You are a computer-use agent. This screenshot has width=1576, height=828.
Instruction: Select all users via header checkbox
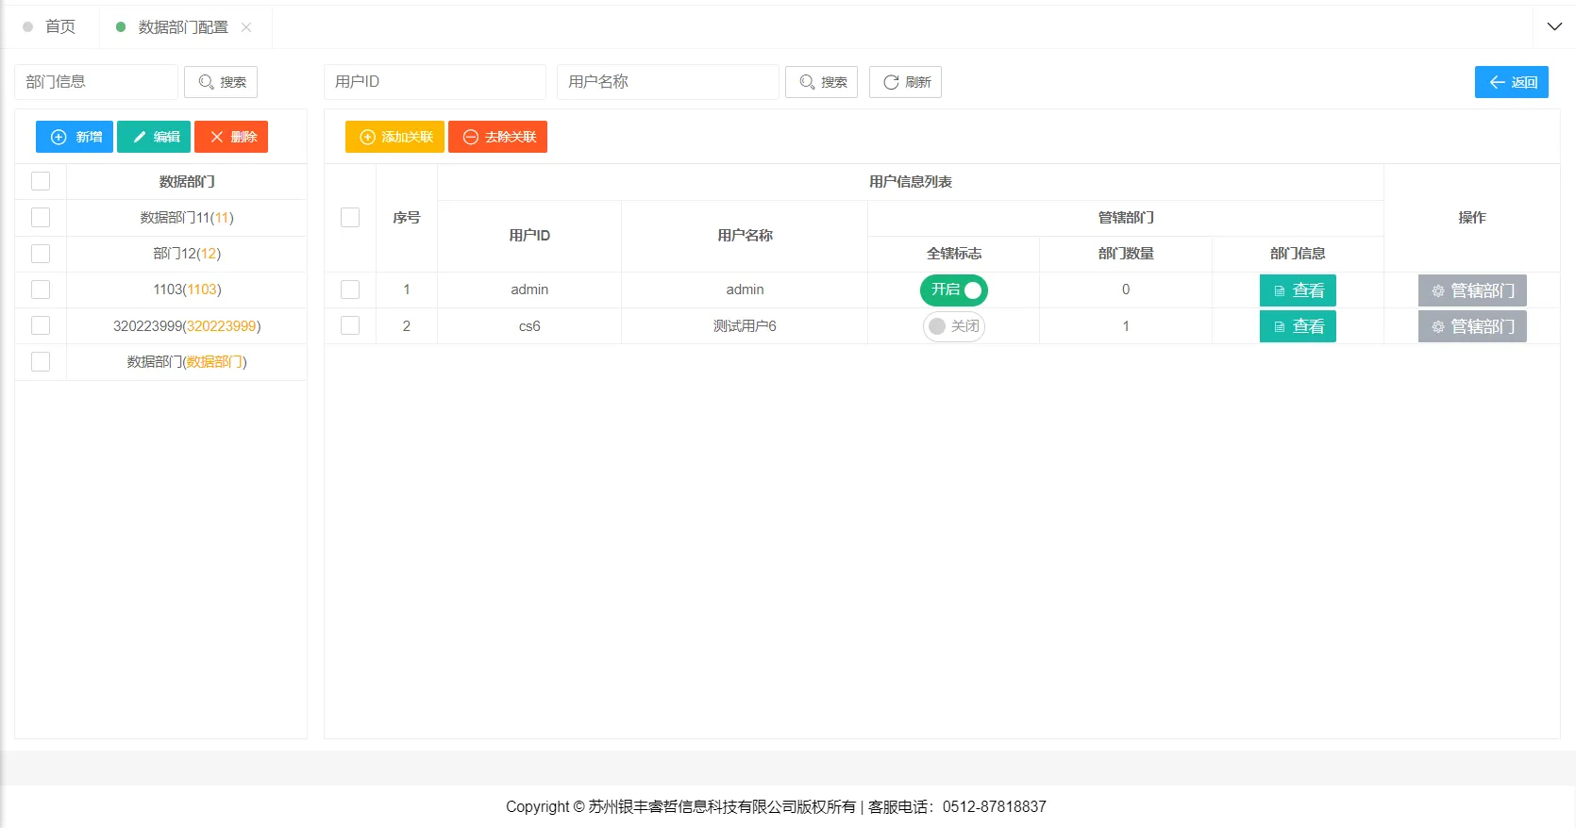pyautogui.click(x=350, y=218)
